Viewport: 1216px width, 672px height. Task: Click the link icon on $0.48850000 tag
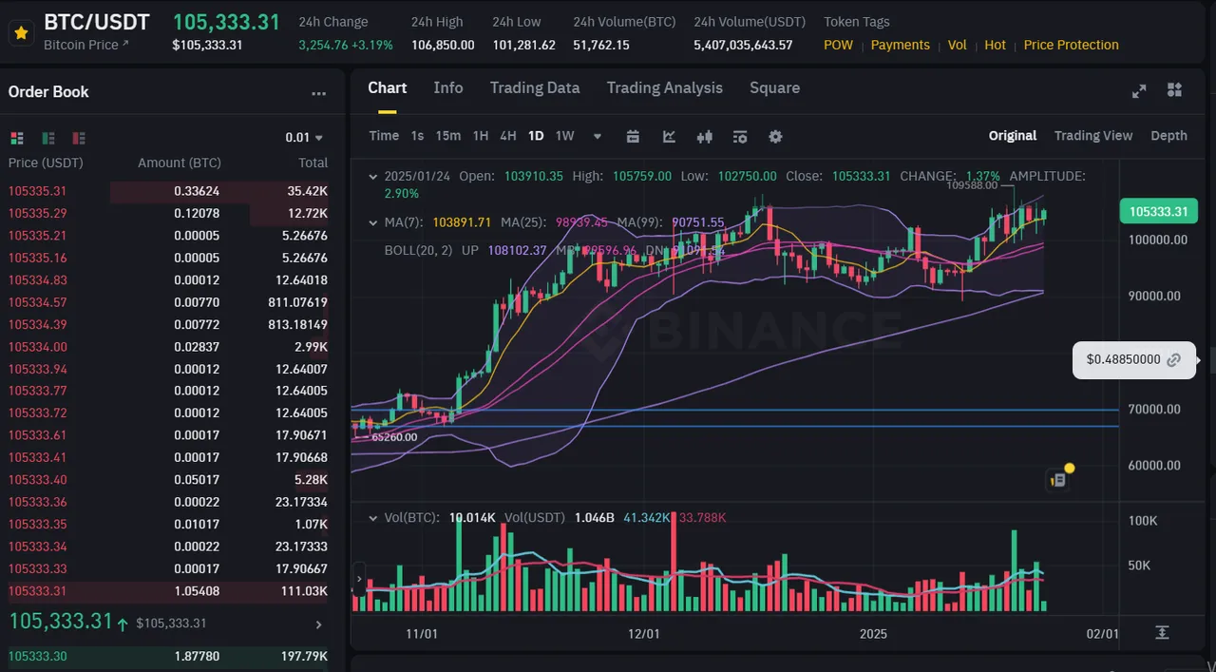coord(1174,360)
